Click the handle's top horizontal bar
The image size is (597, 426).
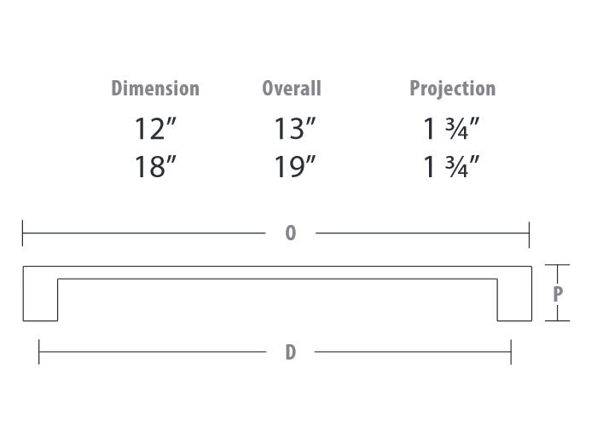pyautogui.click(x=277, y=273)
